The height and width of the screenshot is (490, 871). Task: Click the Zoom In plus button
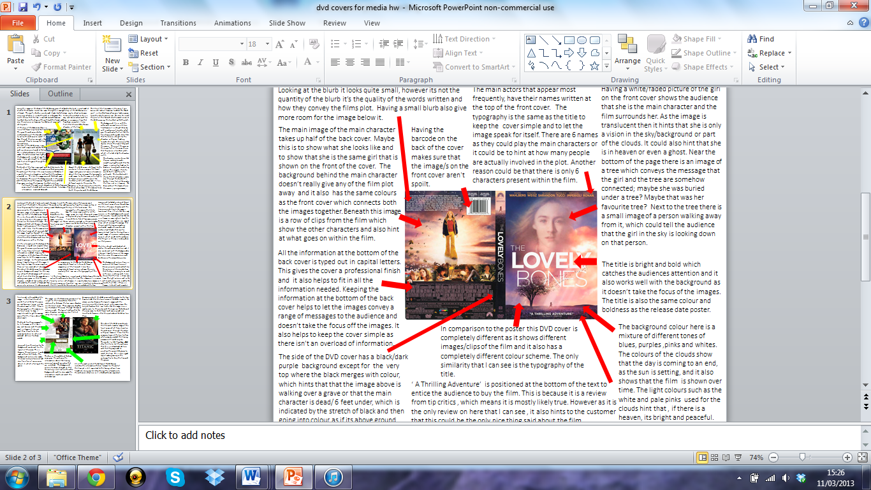[847, 457]
